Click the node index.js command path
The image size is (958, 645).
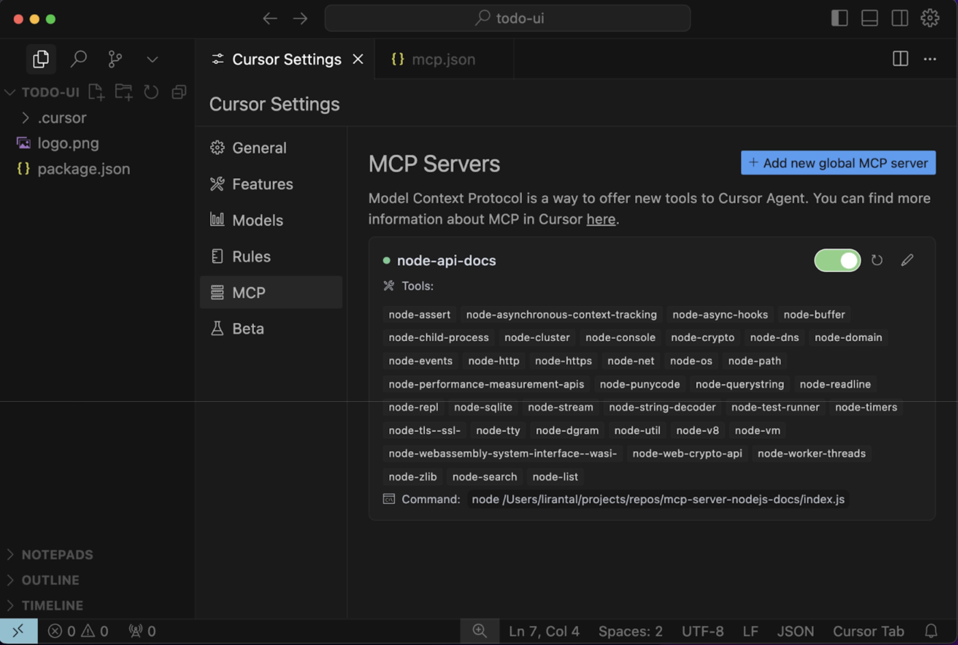[658, 499]
